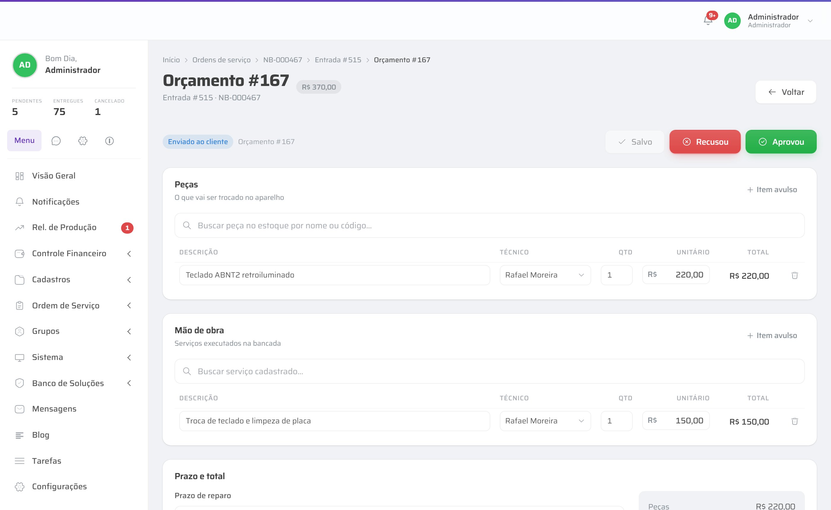
Task: Open Rel. de Produção menu item
Action: (x=74, y=228)
